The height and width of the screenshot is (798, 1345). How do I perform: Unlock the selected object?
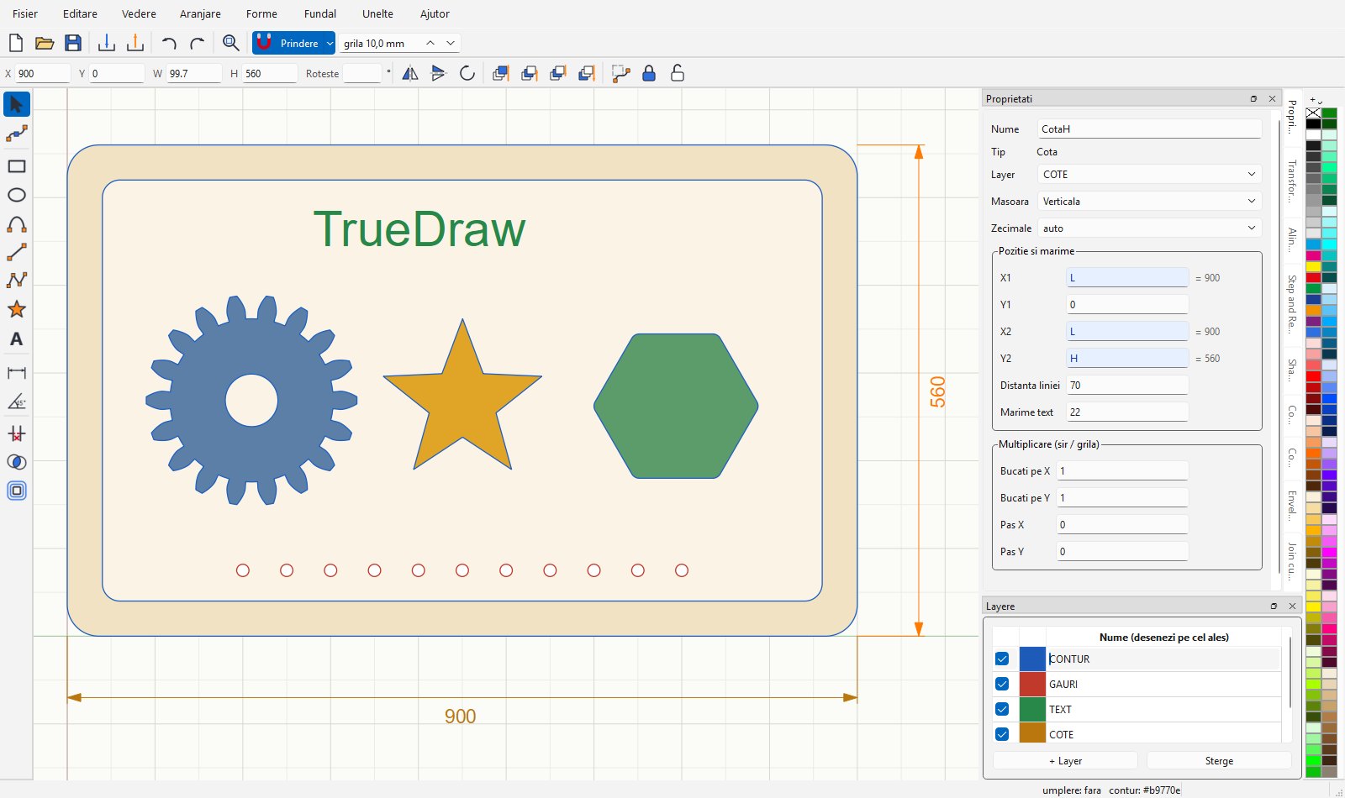click(x=678, y=73)
